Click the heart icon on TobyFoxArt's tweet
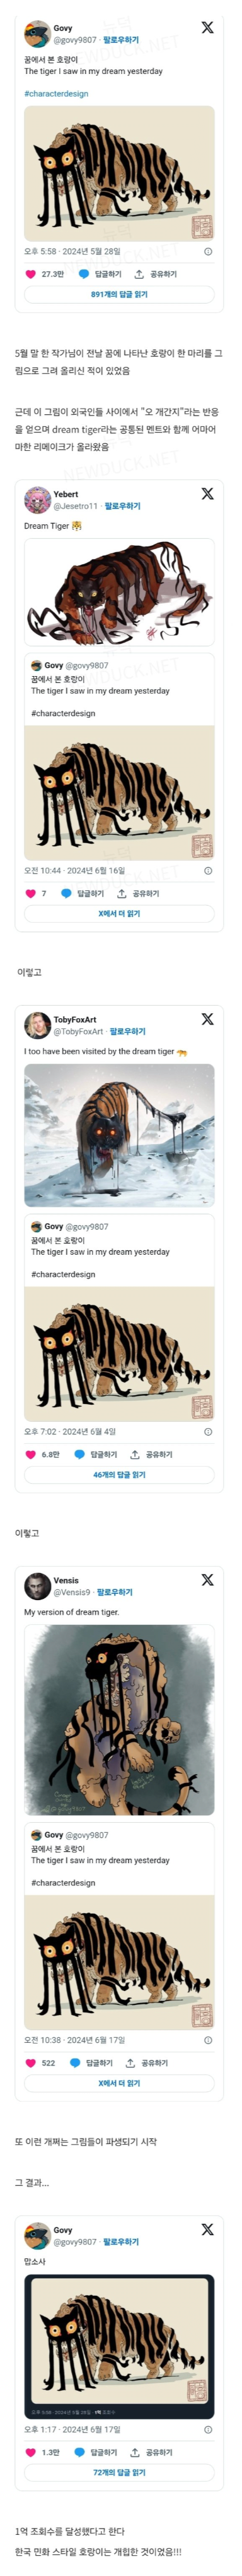Screen dimensions: 242x2576 click(31, 1455)
